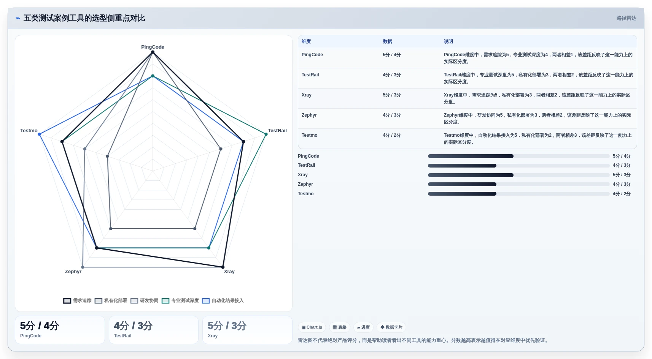The image size is (652, 359).
Task: Open the PingCode 5分 / 4分 data card
Action: [60, 330]
